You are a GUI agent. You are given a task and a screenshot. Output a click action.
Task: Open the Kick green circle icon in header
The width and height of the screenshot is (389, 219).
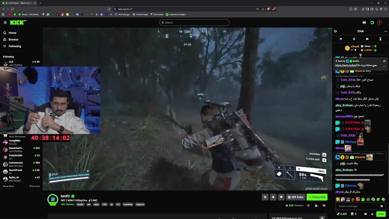(x=372, y=23)
